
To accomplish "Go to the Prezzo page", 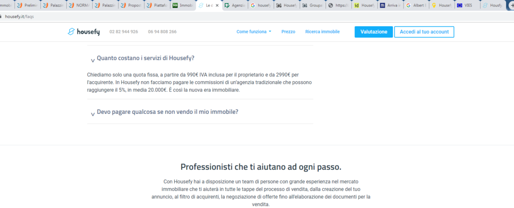I will coord(288,32).
